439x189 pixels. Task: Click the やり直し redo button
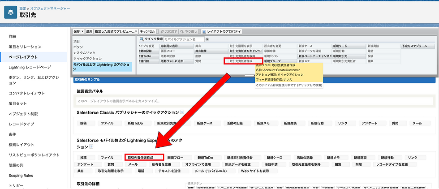tap(189, 32)
